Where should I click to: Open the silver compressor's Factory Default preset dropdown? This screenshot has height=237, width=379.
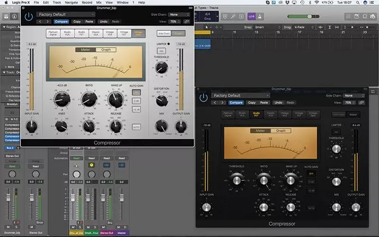[x=66, y=15]
